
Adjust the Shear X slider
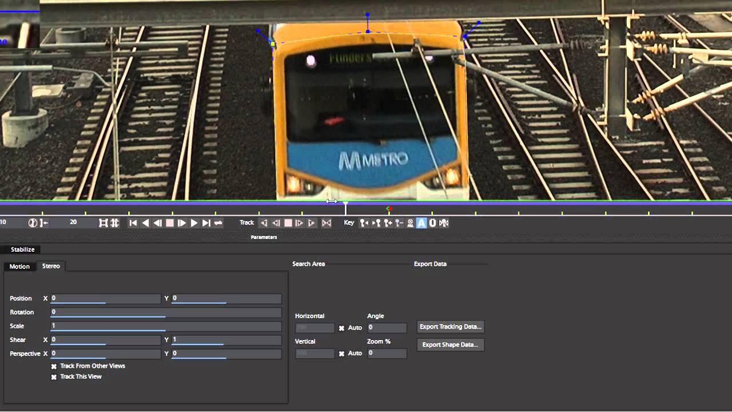click(105, 340)
